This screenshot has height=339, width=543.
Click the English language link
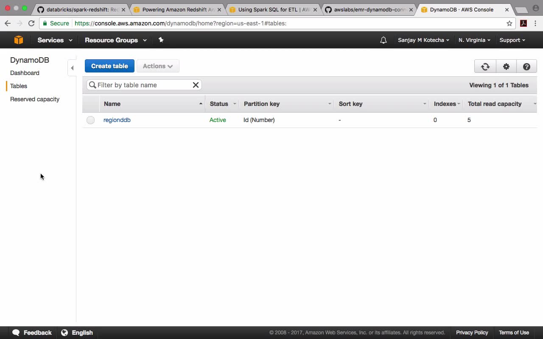click(x=82, y=333)
